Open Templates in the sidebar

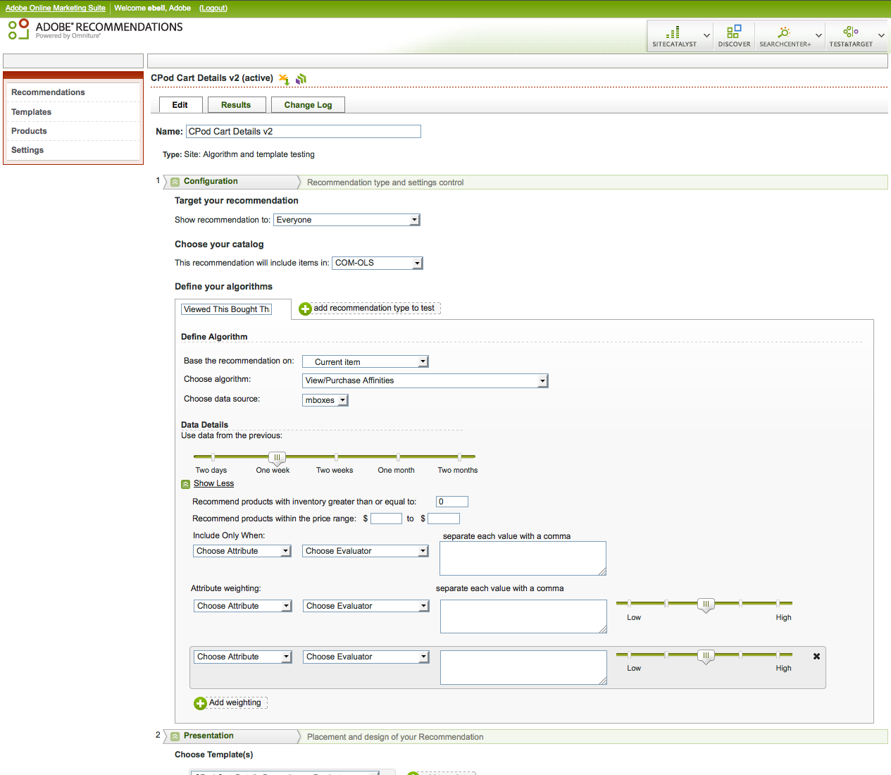pyautogui.click(x=31, y=112)
